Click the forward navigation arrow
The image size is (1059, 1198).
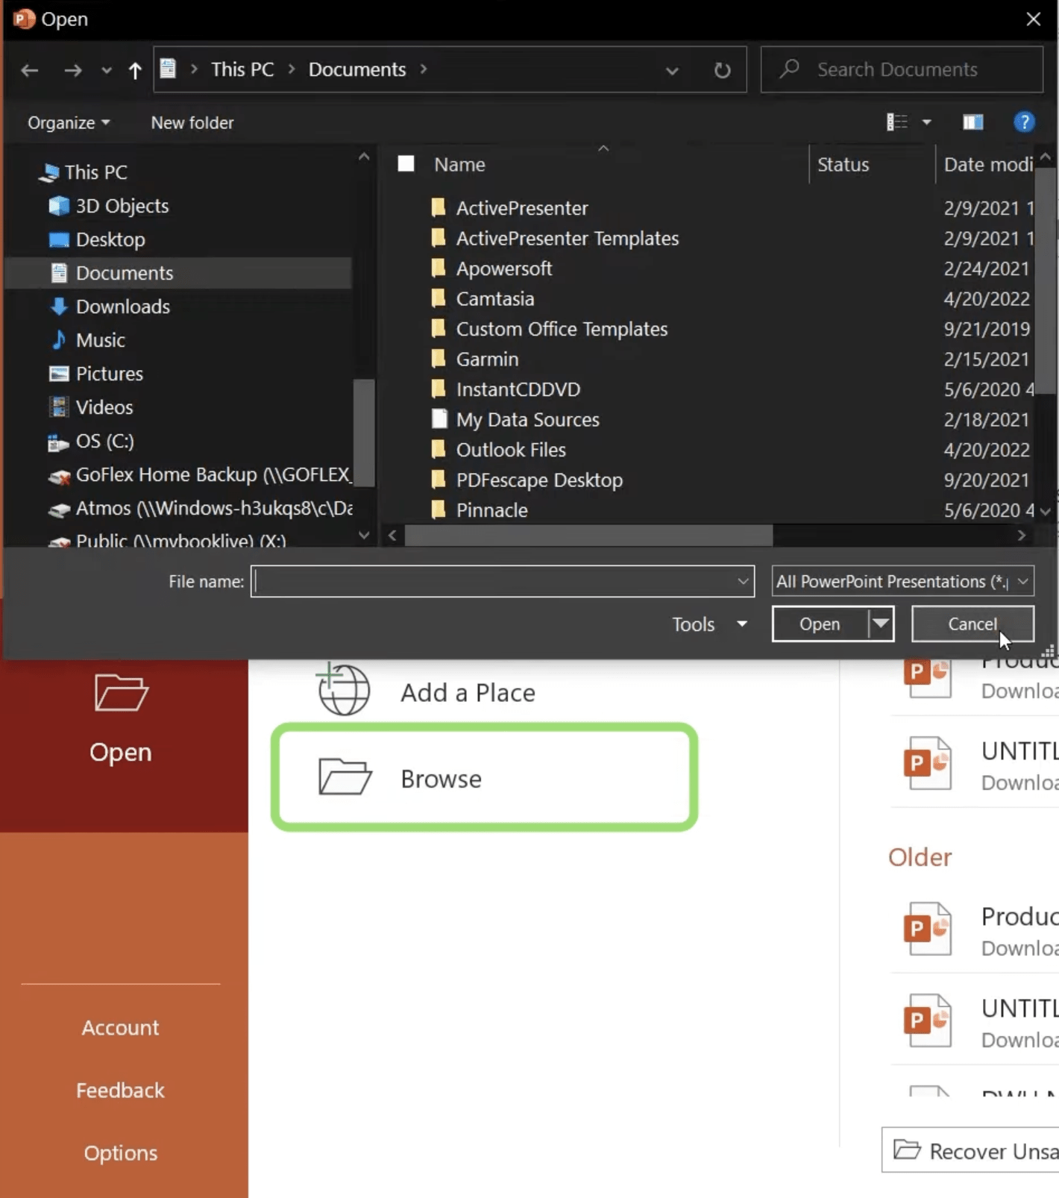(72, 70)
